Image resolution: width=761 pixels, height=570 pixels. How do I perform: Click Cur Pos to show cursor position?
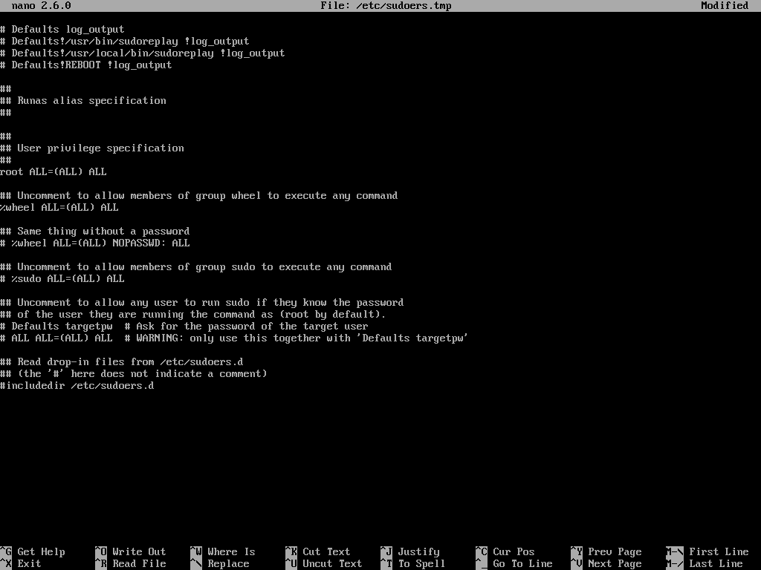tap(514, 551)
